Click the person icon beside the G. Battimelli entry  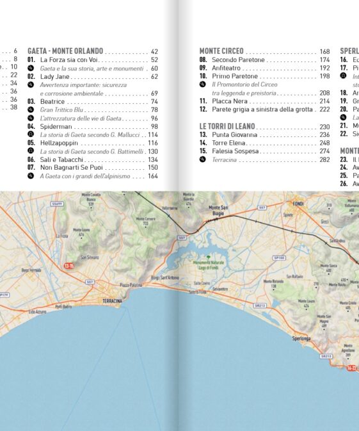click(31, 150)
